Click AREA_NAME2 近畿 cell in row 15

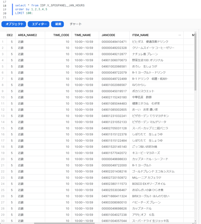(30, 128)
